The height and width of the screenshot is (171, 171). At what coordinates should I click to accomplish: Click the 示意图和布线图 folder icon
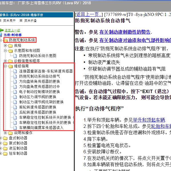click(x=10, y=51)
